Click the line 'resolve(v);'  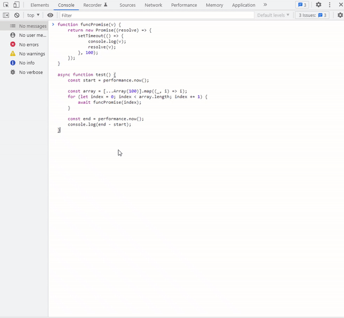pyautogui.click(x=102, y=47)
